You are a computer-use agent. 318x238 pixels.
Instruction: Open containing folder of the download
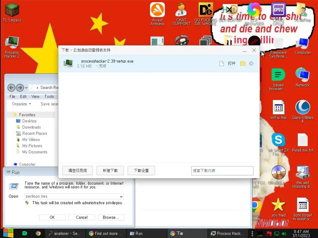[x=243, y=64]
